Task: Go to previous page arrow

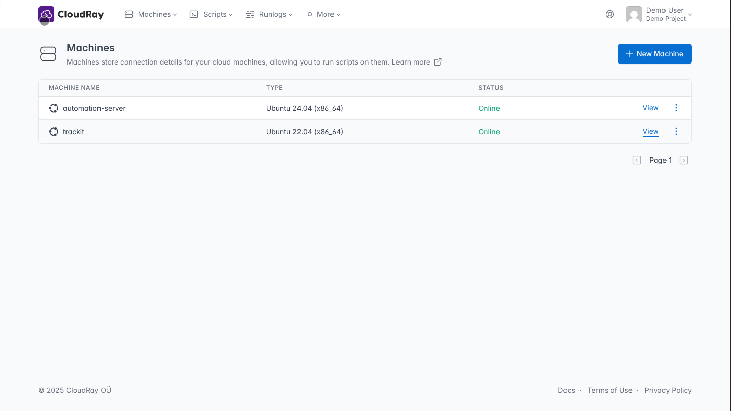Action: tap(637, 160)
